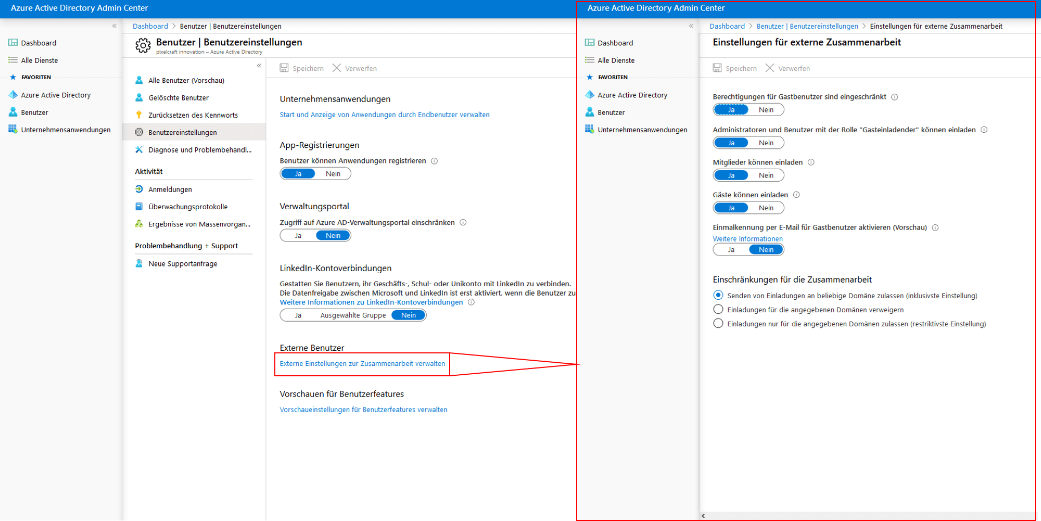Click horizontal scrollbar left arrow in right window
The height and width of the screenshot is (521, 1041).
coord(703,516)
